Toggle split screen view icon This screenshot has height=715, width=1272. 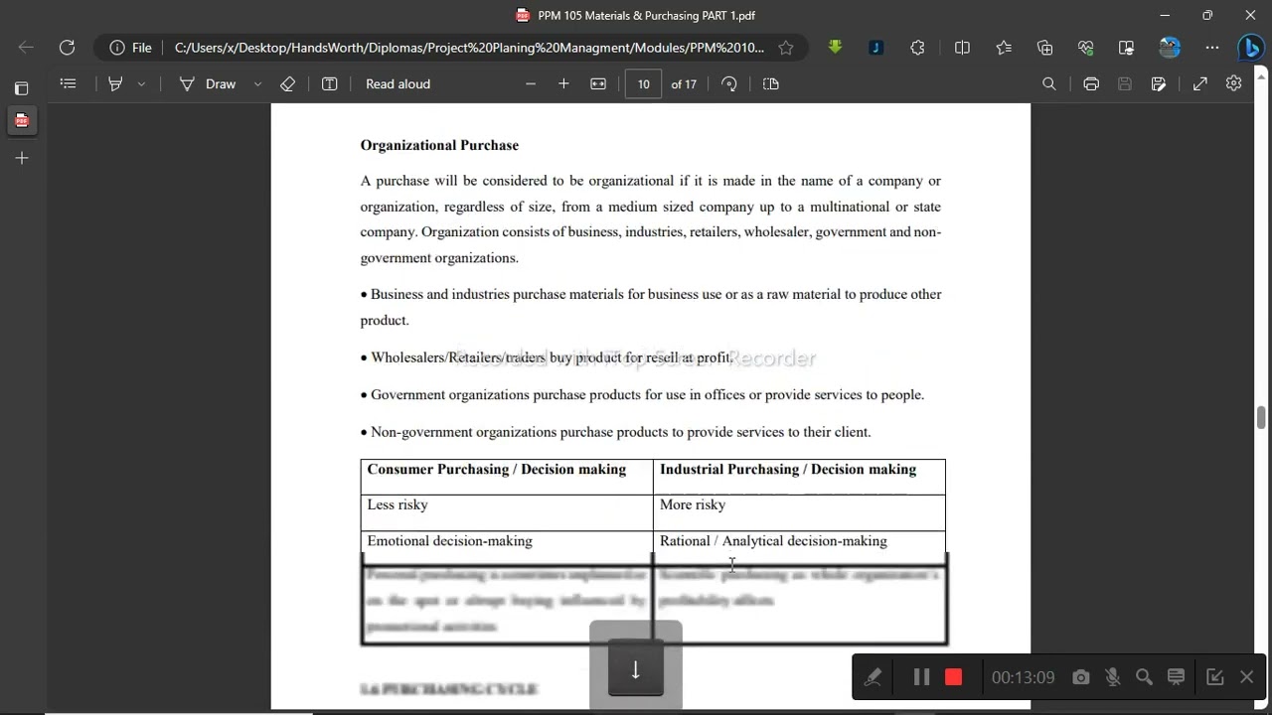click(962, 47)
